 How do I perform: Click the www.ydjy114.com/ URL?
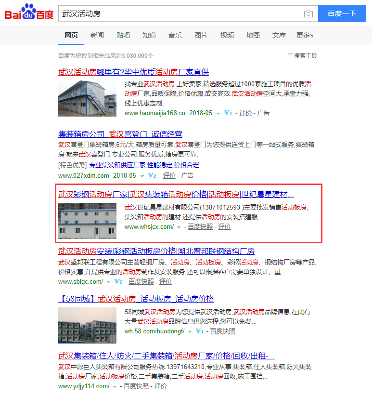pyautogui.click(x=84, y=386)
